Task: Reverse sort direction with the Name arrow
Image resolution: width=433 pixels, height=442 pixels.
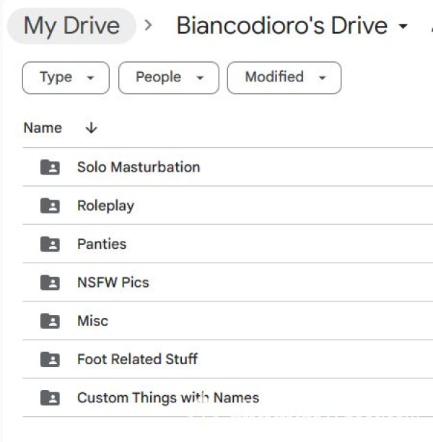Action: click(91, 128)
